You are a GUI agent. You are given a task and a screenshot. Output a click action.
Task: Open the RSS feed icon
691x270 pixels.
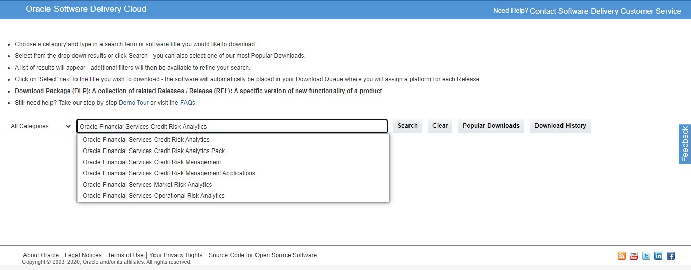(622, 256)
